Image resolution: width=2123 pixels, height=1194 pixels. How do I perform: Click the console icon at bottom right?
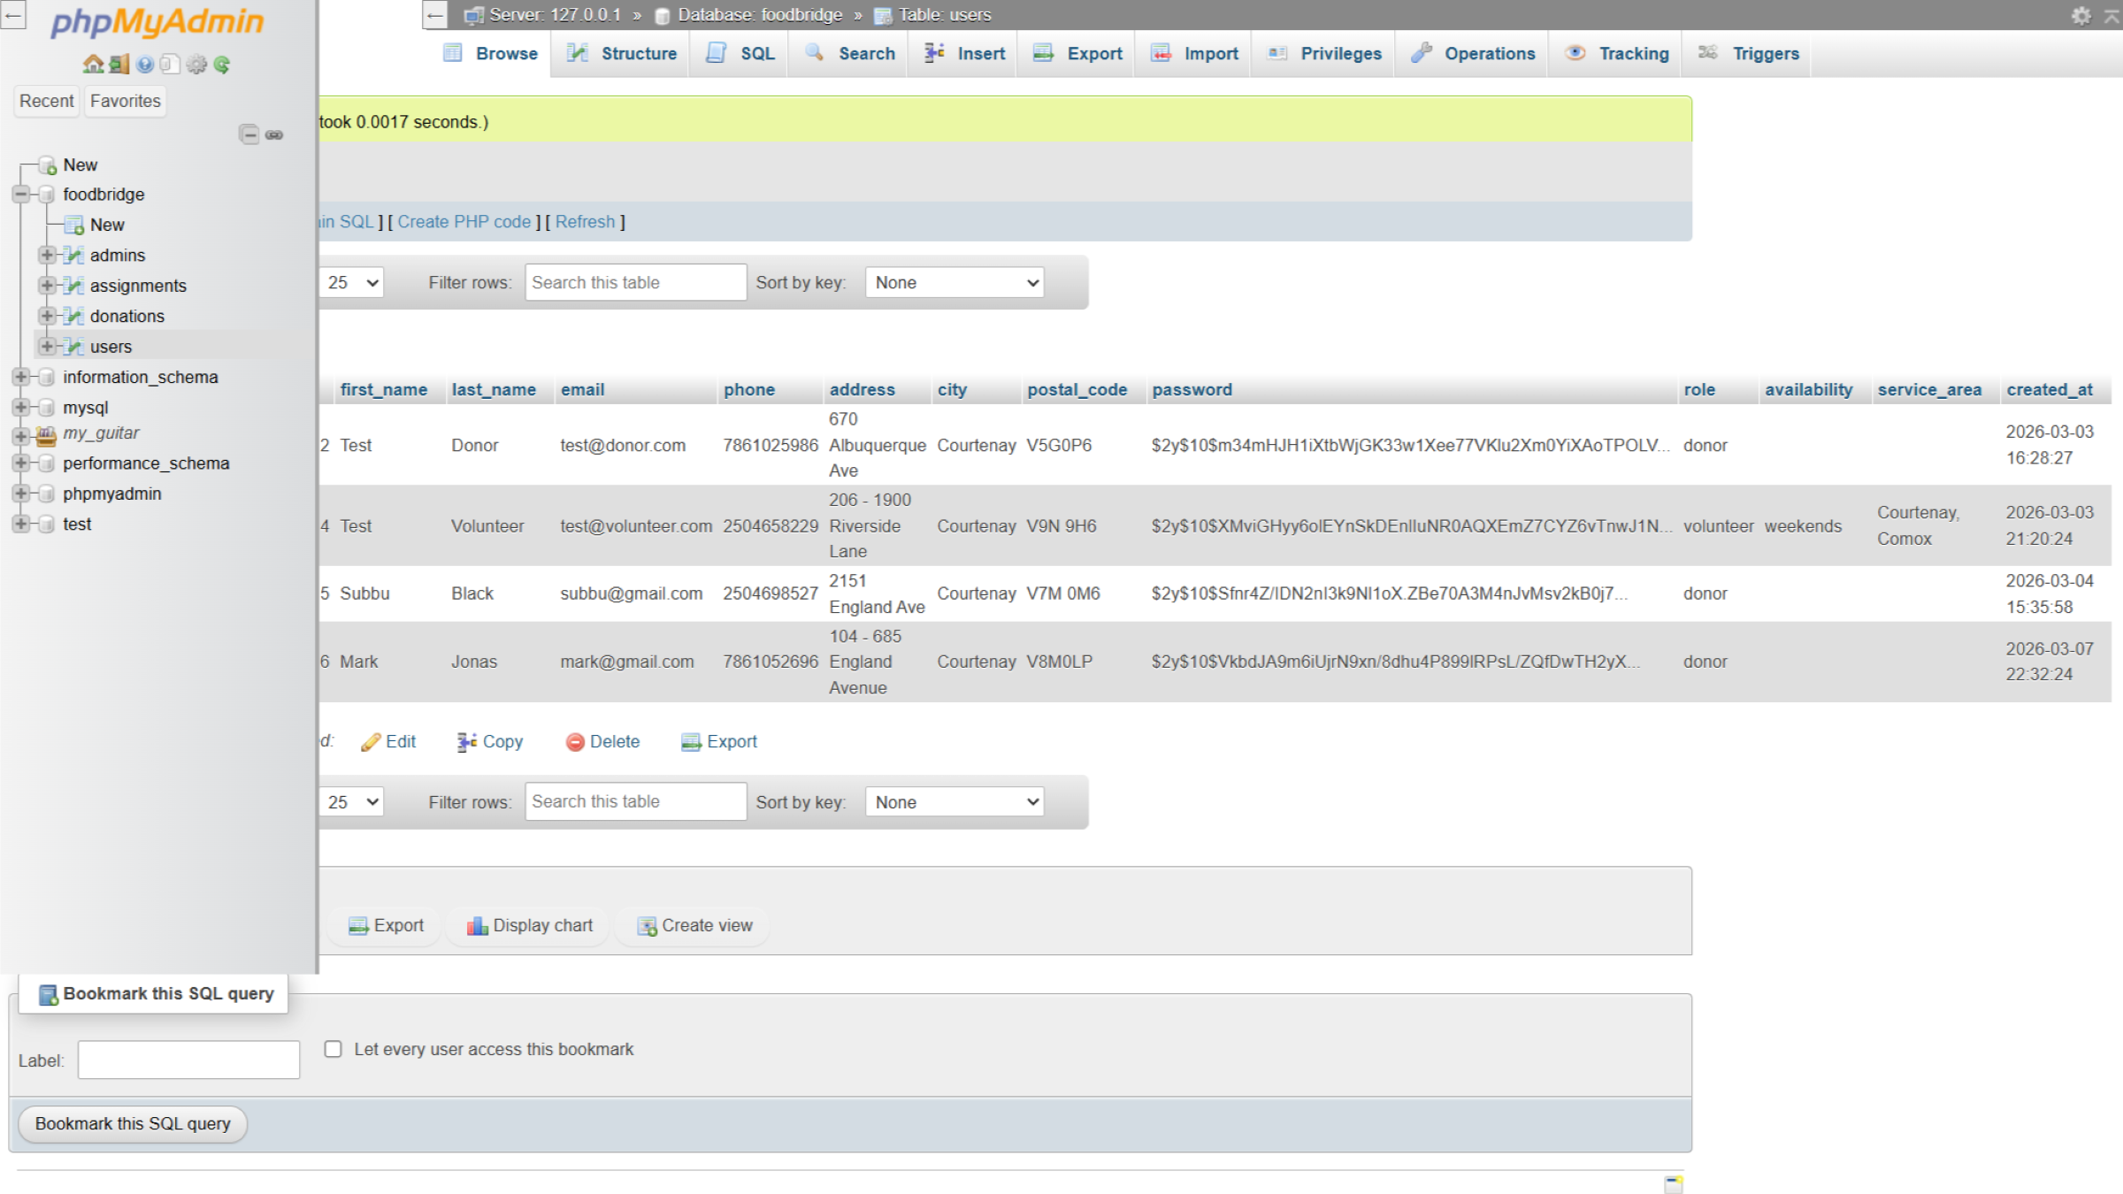pyautogui.click(x=1673, y=1184)
